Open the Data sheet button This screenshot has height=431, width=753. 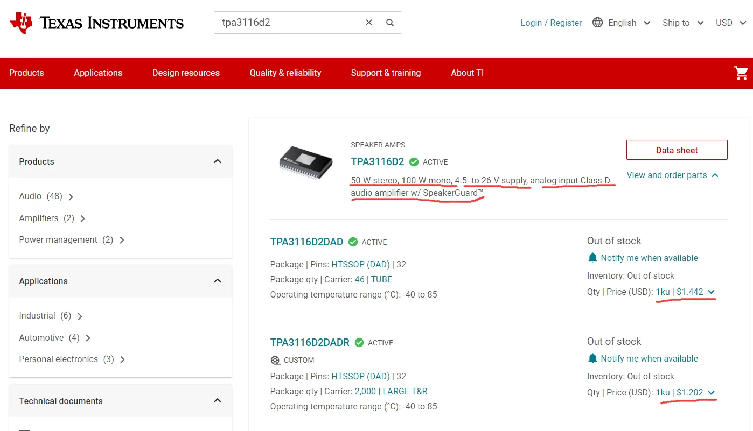(x=677, y=150)
